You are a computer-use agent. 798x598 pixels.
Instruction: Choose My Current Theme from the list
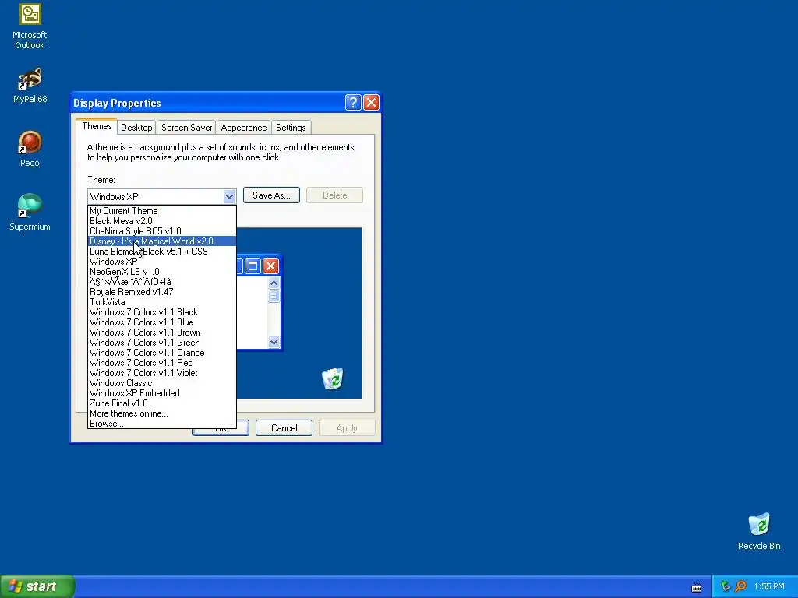pos(162,210)
